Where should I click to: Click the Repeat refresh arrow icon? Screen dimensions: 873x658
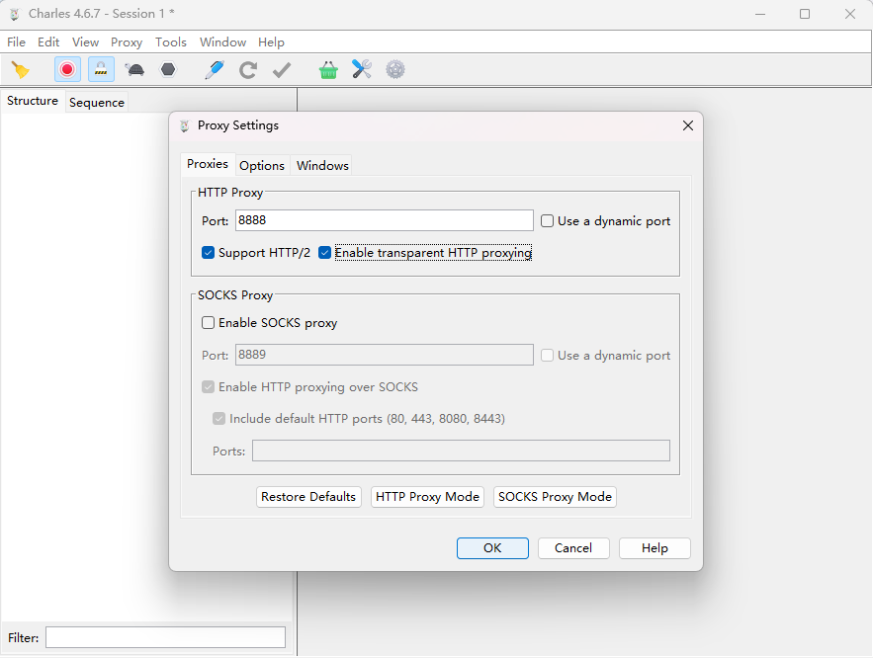248,69
